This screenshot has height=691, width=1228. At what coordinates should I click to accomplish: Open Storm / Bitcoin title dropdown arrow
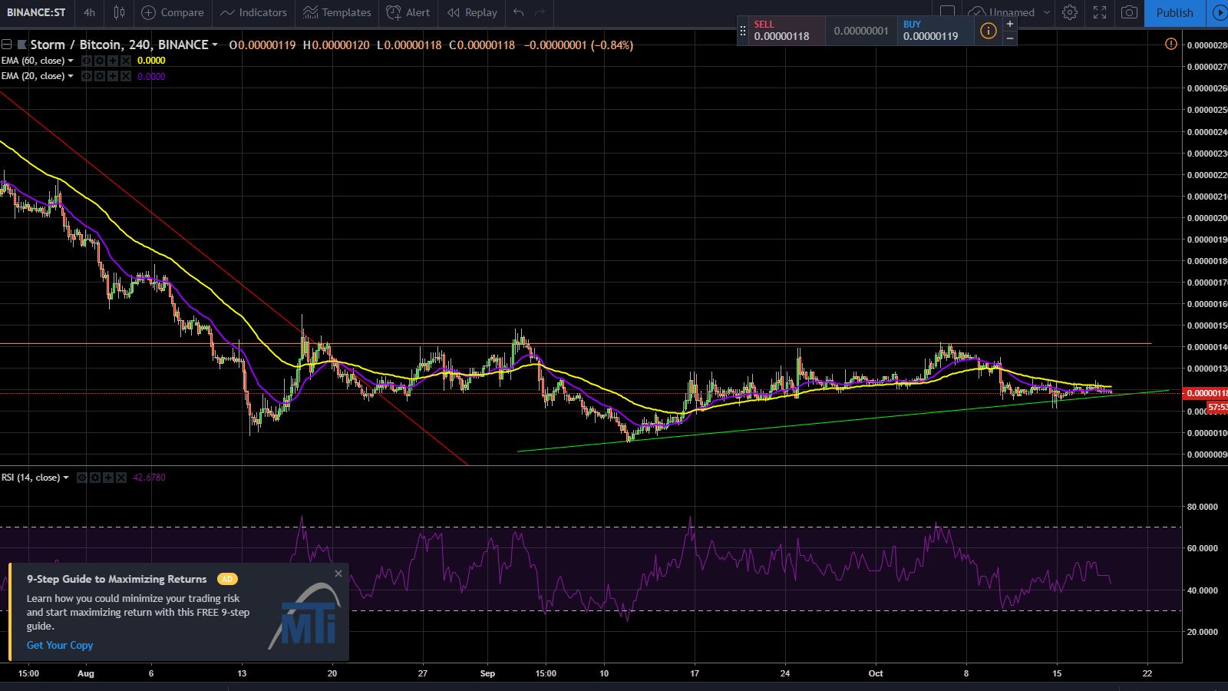[215, 45]
